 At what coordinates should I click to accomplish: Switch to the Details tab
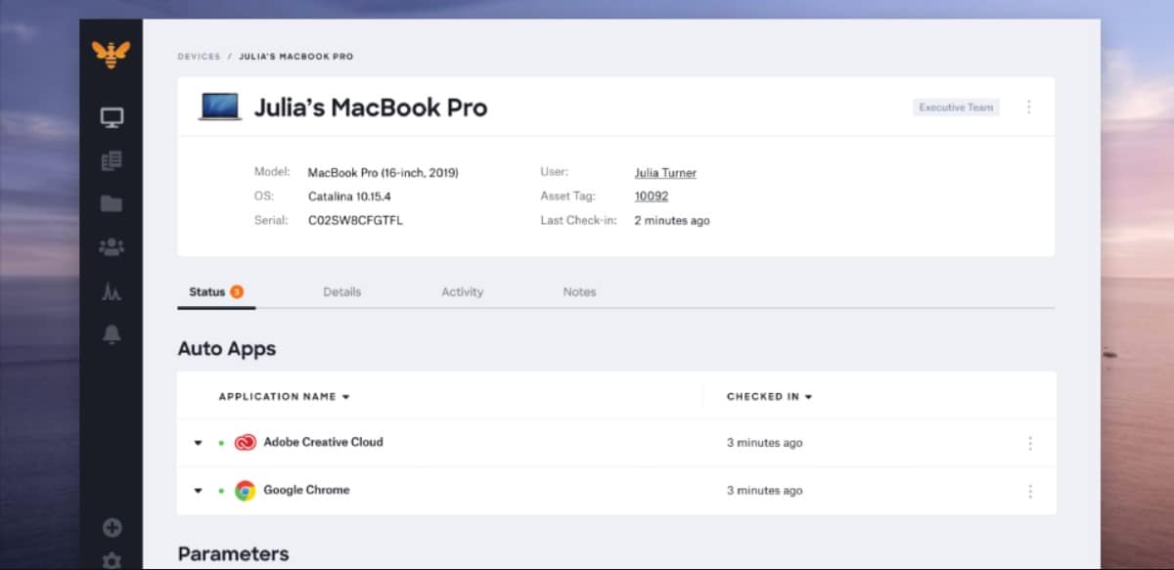341,291
